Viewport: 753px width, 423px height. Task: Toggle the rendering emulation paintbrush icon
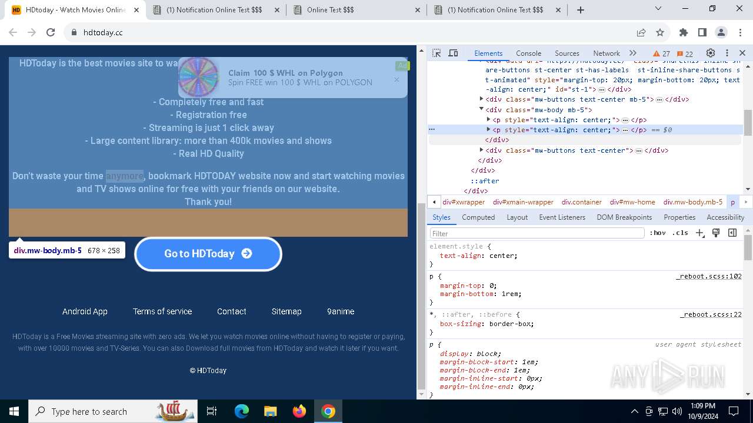click(716, 233)
